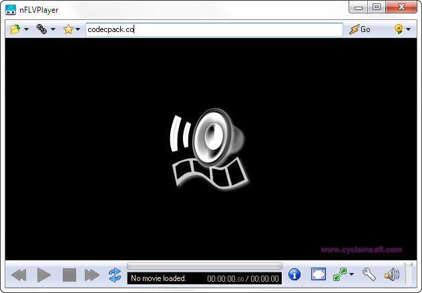422x293 pixels.
Task: Mute audio using the speaker icon
Action: click(392, 275)
